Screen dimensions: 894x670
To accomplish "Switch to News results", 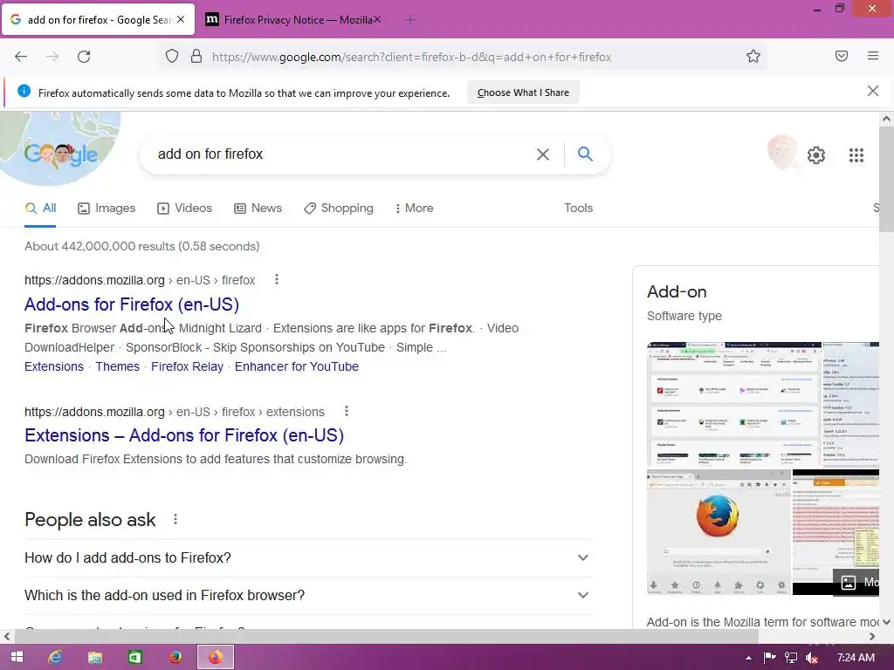I will point(258,209).
